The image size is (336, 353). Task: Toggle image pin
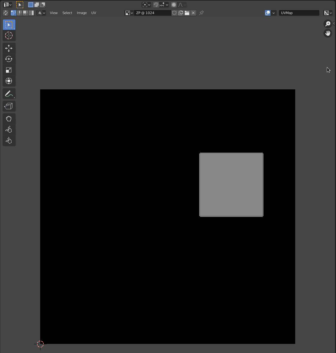pos(201,13)
